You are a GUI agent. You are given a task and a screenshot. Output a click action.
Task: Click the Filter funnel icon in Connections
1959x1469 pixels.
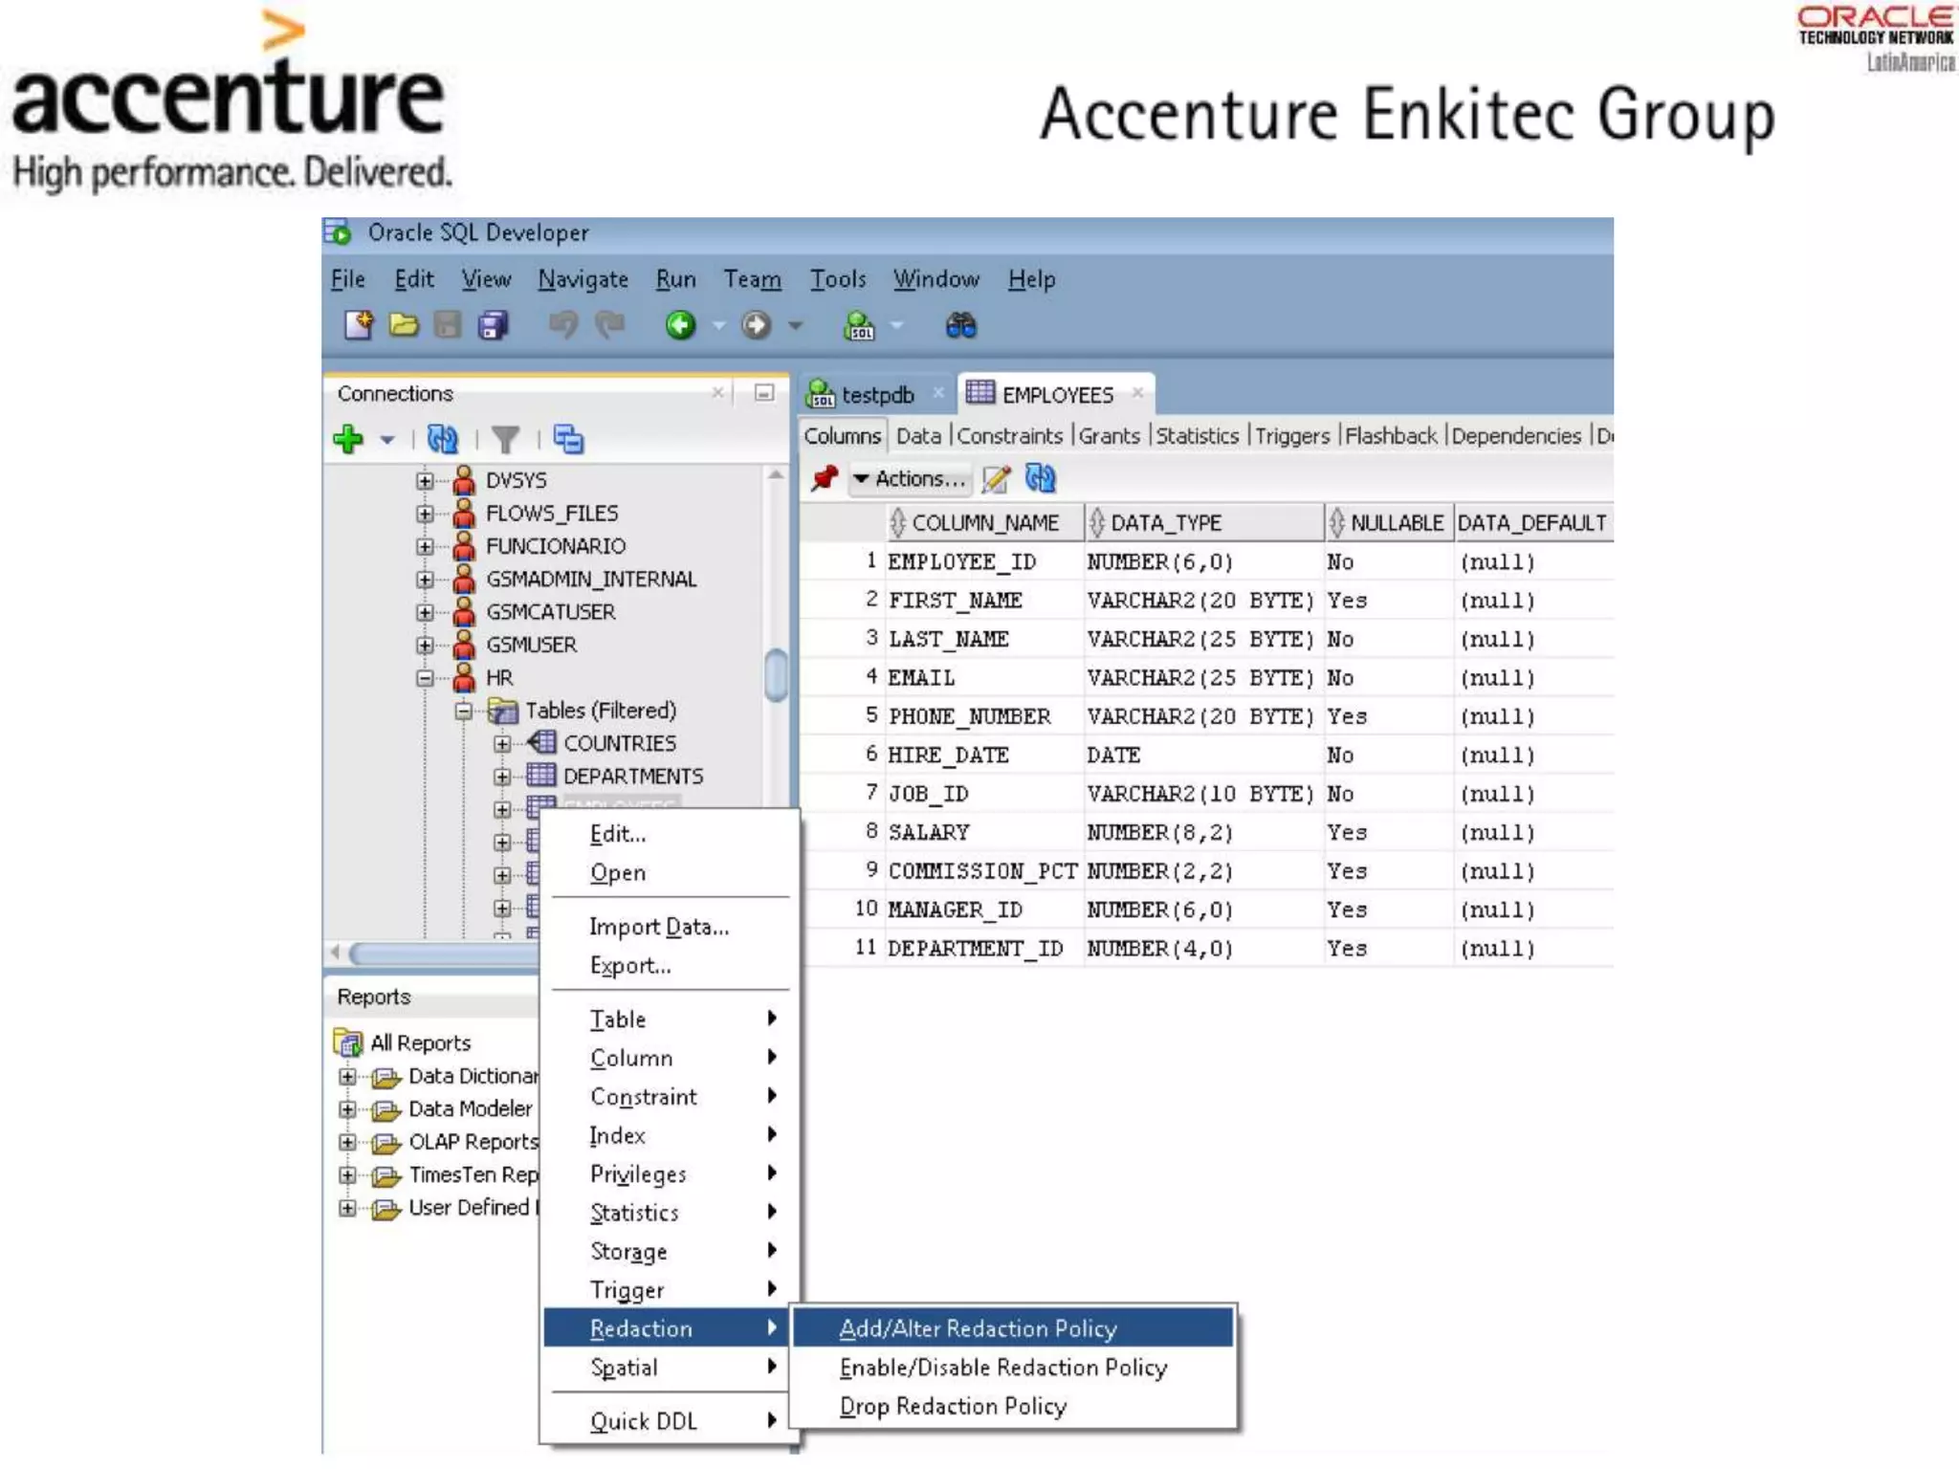[x=505, y=440]
